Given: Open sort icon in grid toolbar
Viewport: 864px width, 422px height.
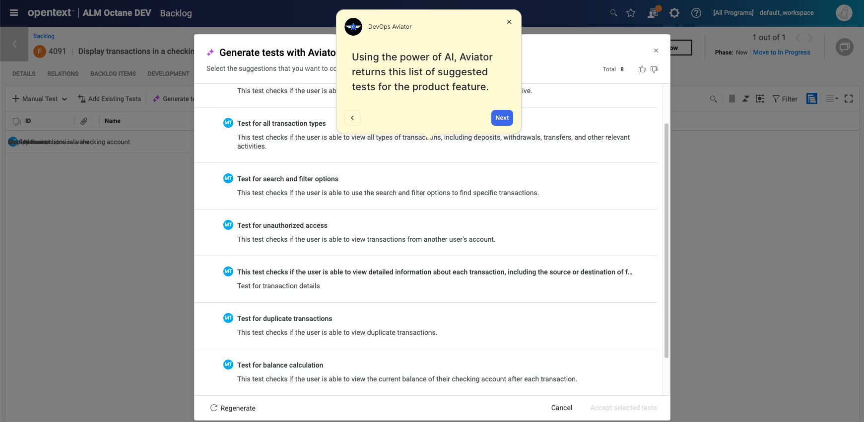Looking at the screenshot, I should (746, 99).
